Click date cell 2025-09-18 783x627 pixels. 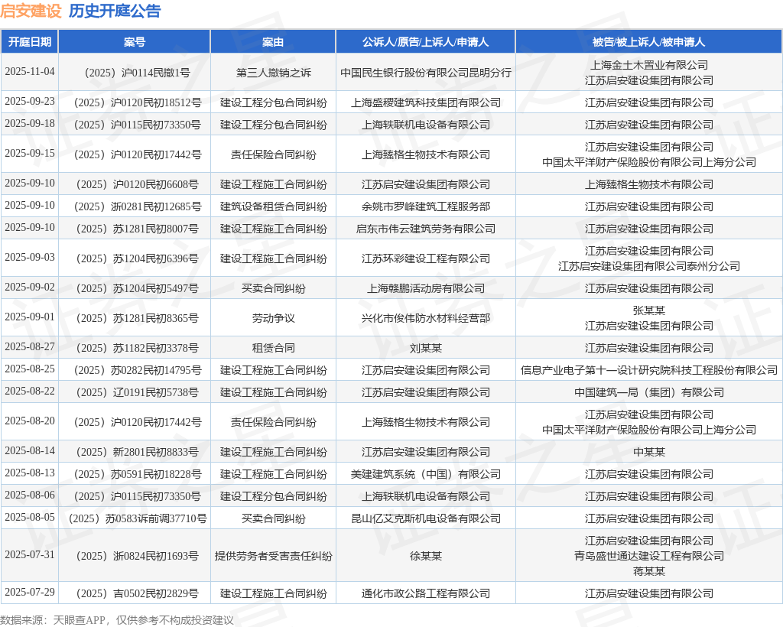point(30,123)
